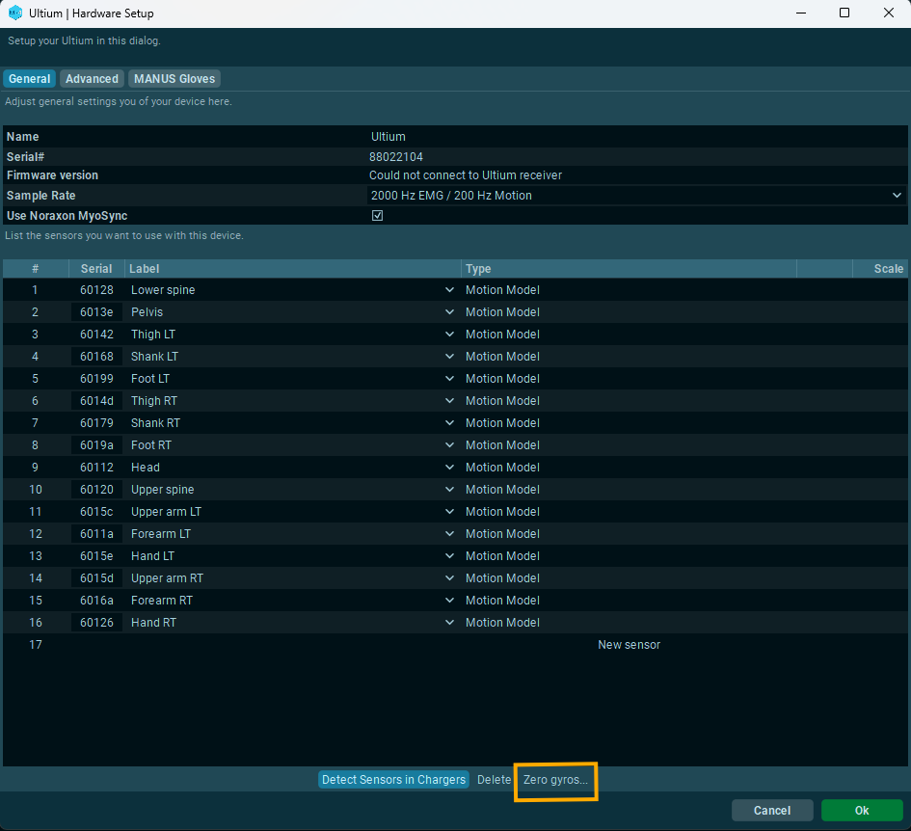Click the Scale column header
The height and width of the screenshot is (831, 911).
tap(880, 269)
